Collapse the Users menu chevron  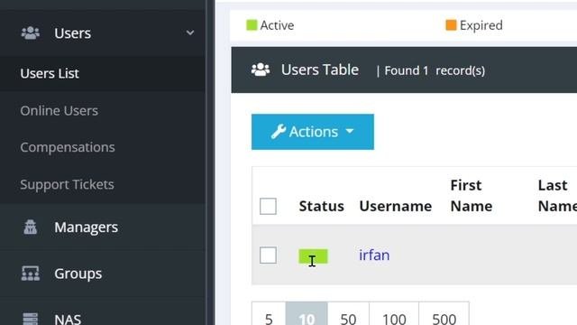coord(190,32)
